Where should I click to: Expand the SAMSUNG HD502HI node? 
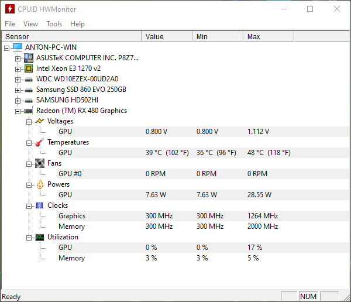[18, 101]
